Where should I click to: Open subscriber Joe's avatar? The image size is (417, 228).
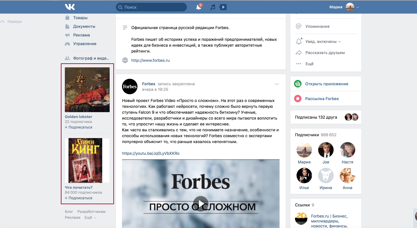[x=326, y=150]
